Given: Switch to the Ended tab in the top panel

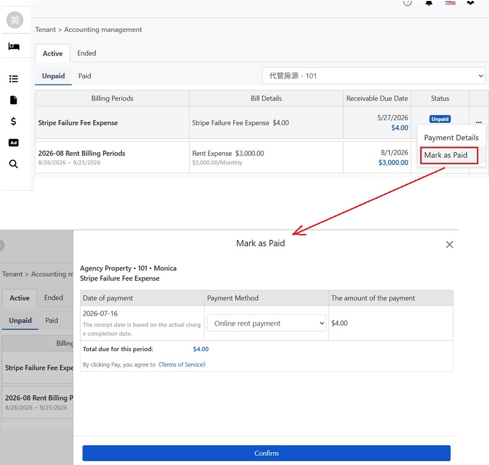Looking at the screenshot, I should click(87, 53).
